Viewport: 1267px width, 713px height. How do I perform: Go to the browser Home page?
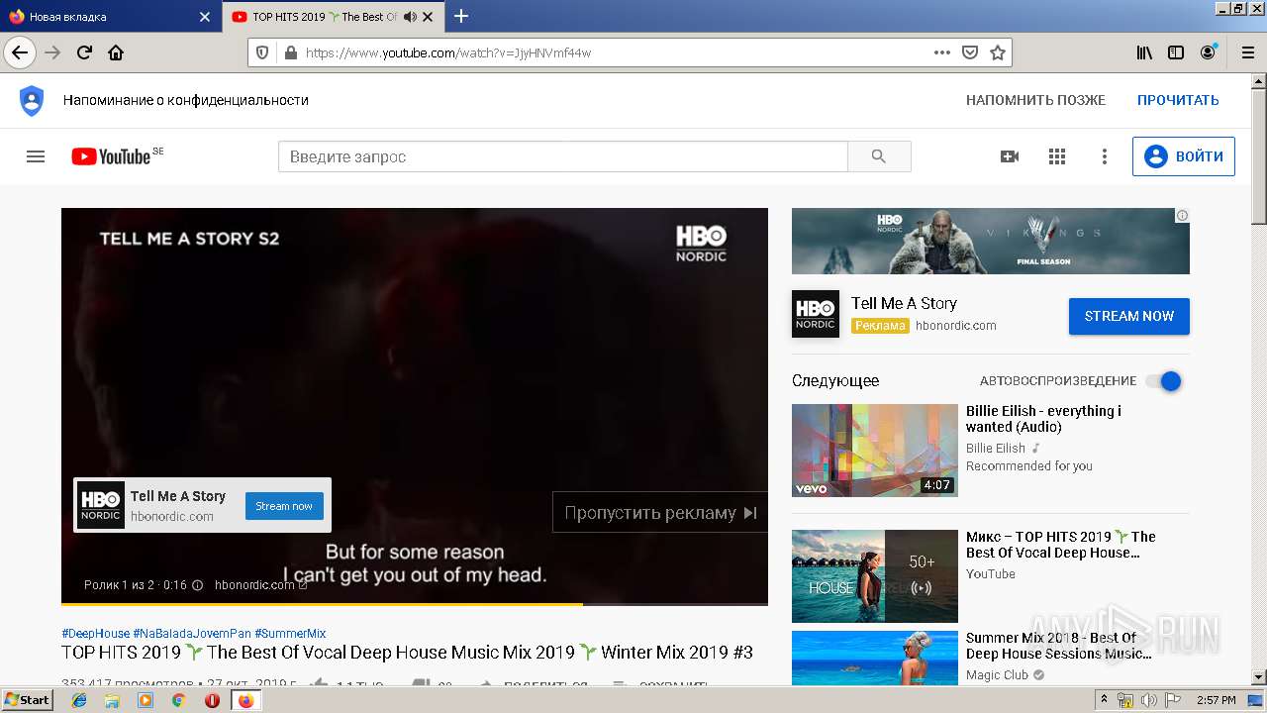[x=116, y=52]
